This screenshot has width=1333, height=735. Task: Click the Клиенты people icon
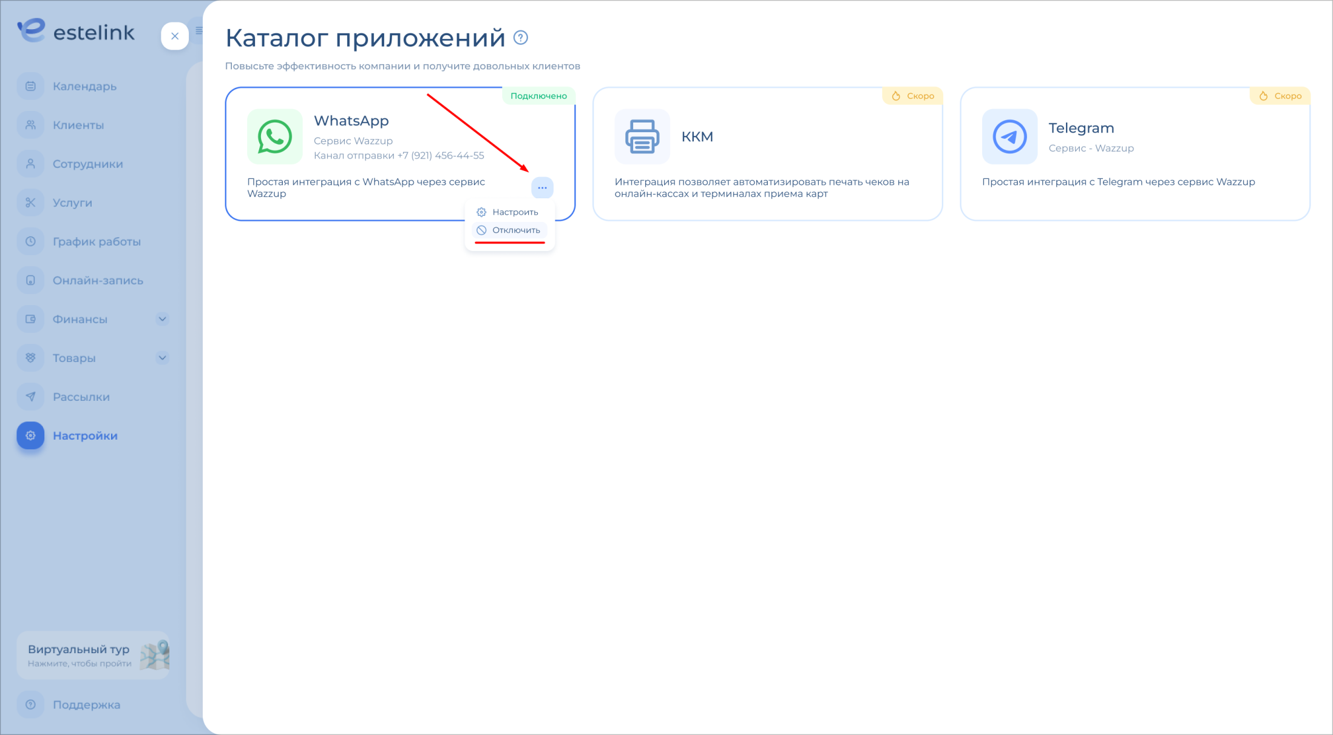30,125
